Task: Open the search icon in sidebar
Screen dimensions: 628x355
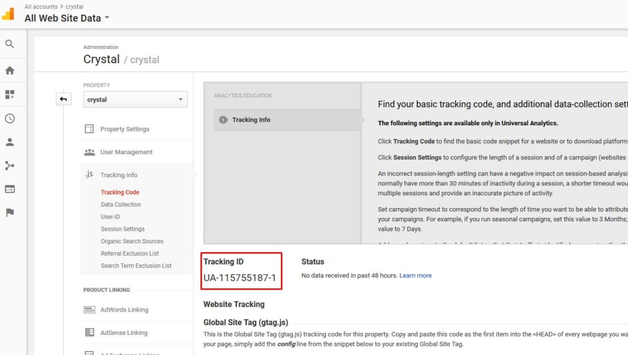Action: click(10, 44)
